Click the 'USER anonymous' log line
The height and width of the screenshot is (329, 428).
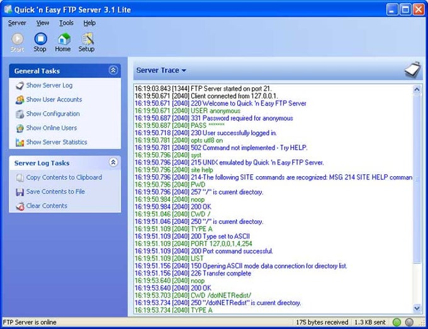click(188, 111)
